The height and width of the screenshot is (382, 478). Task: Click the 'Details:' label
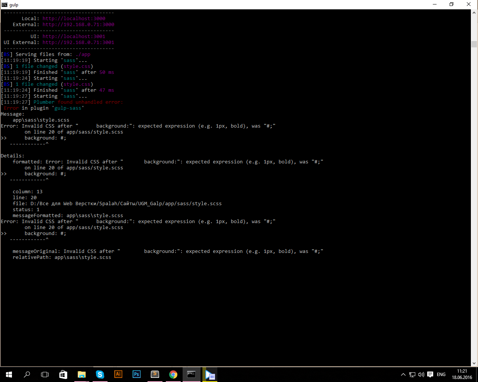coord(13,156)
